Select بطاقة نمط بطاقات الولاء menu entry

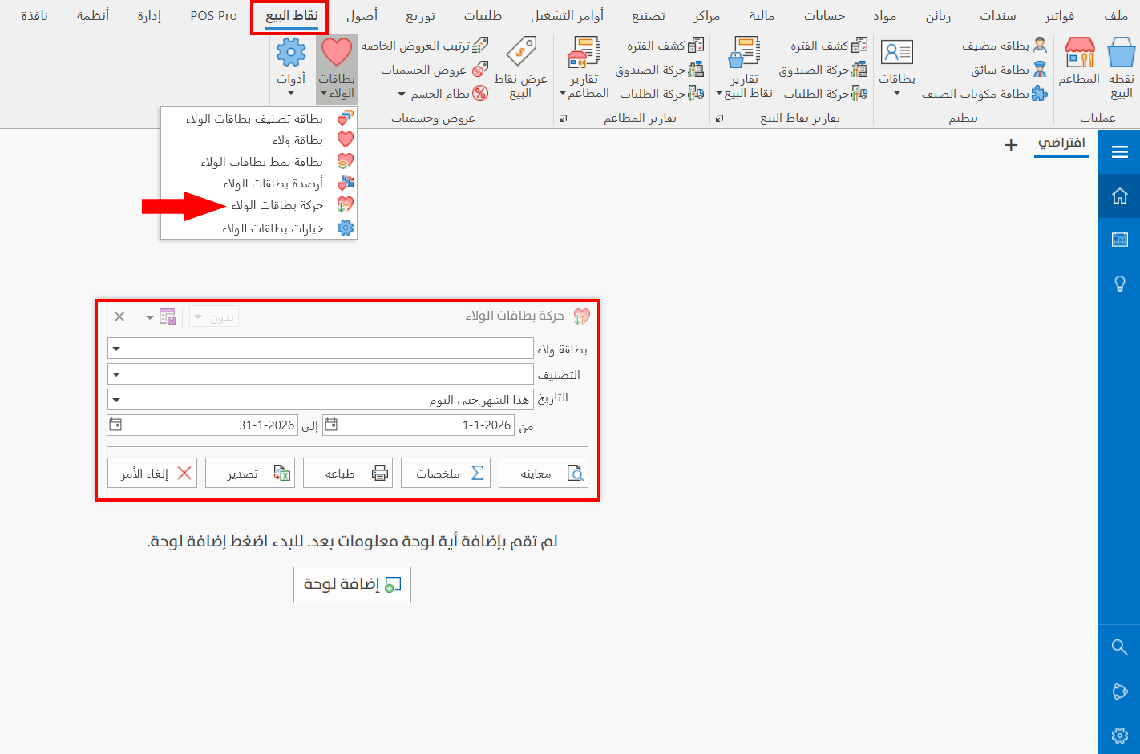click(x=259, y=162)
